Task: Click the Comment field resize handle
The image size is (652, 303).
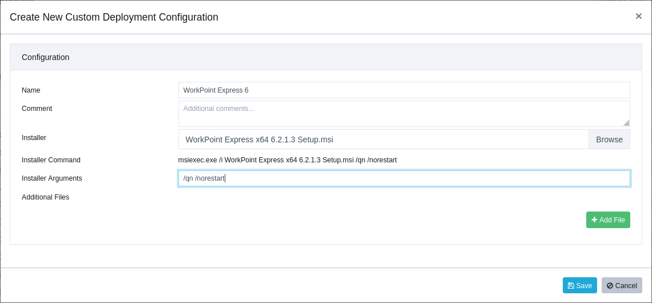Action: point(626,123)
